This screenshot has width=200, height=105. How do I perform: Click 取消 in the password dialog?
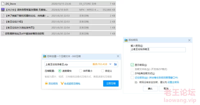166,89
